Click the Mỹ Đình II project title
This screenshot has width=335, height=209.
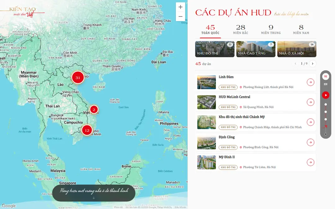[227, 157]
